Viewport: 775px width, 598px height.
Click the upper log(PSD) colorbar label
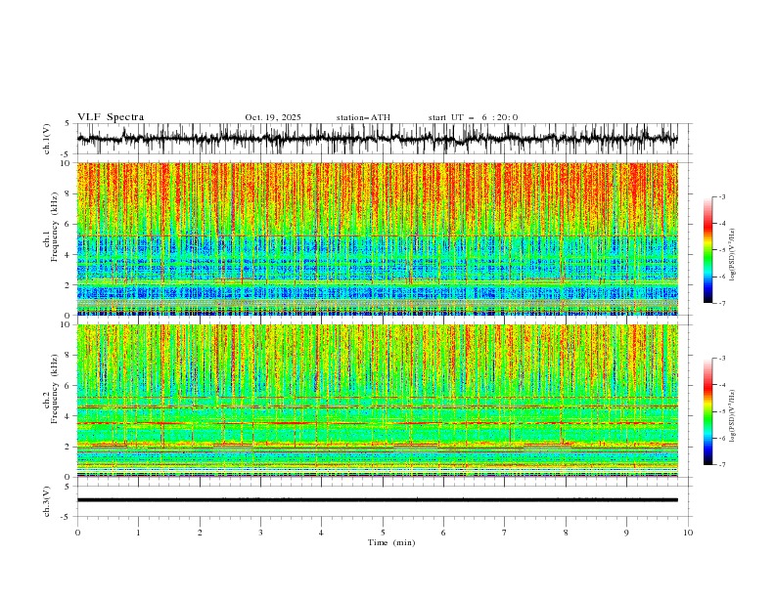(x=733, y=255)
